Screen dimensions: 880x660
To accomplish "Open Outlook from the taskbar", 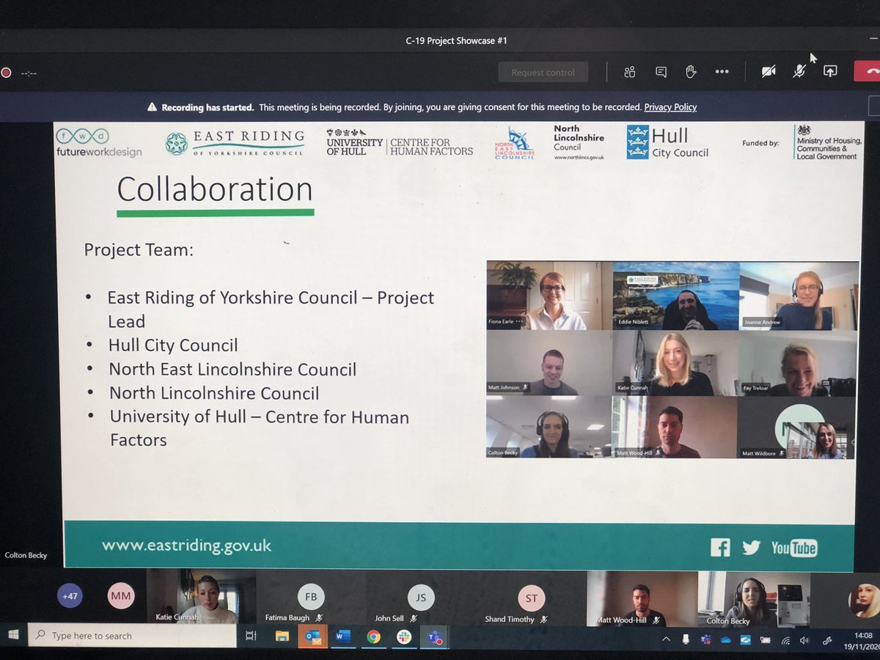I will tap(312, 637).
